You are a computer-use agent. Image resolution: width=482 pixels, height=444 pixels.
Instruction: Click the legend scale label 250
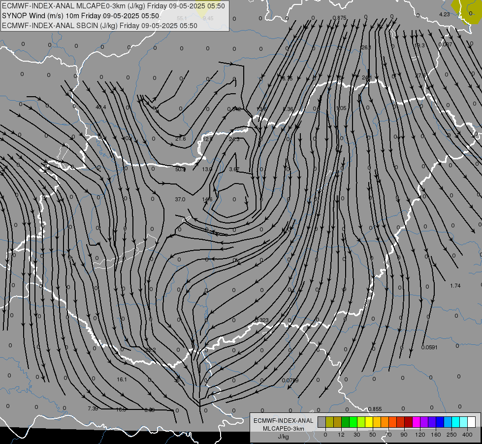(451, 435)
